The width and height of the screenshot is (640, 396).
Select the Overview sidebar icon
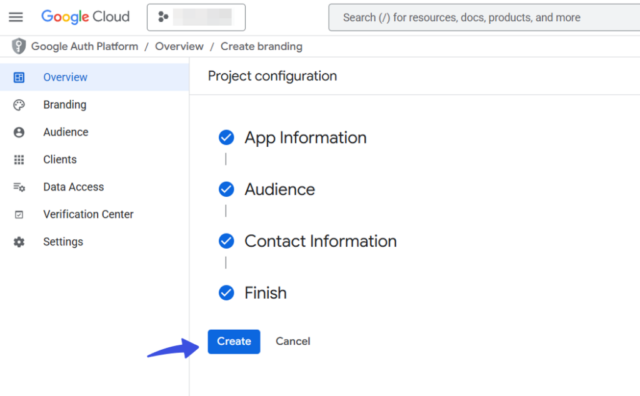(19, 77)
